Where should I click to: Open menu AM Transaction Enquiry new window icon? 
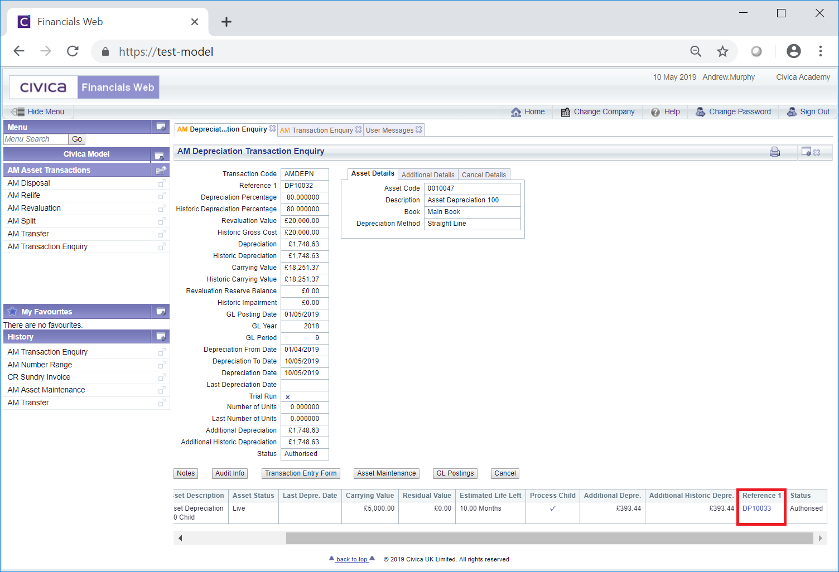[162, 247]
